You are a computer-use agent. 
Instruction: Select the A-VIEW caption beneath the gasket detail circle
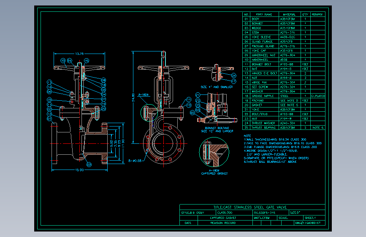coord(214,170)
